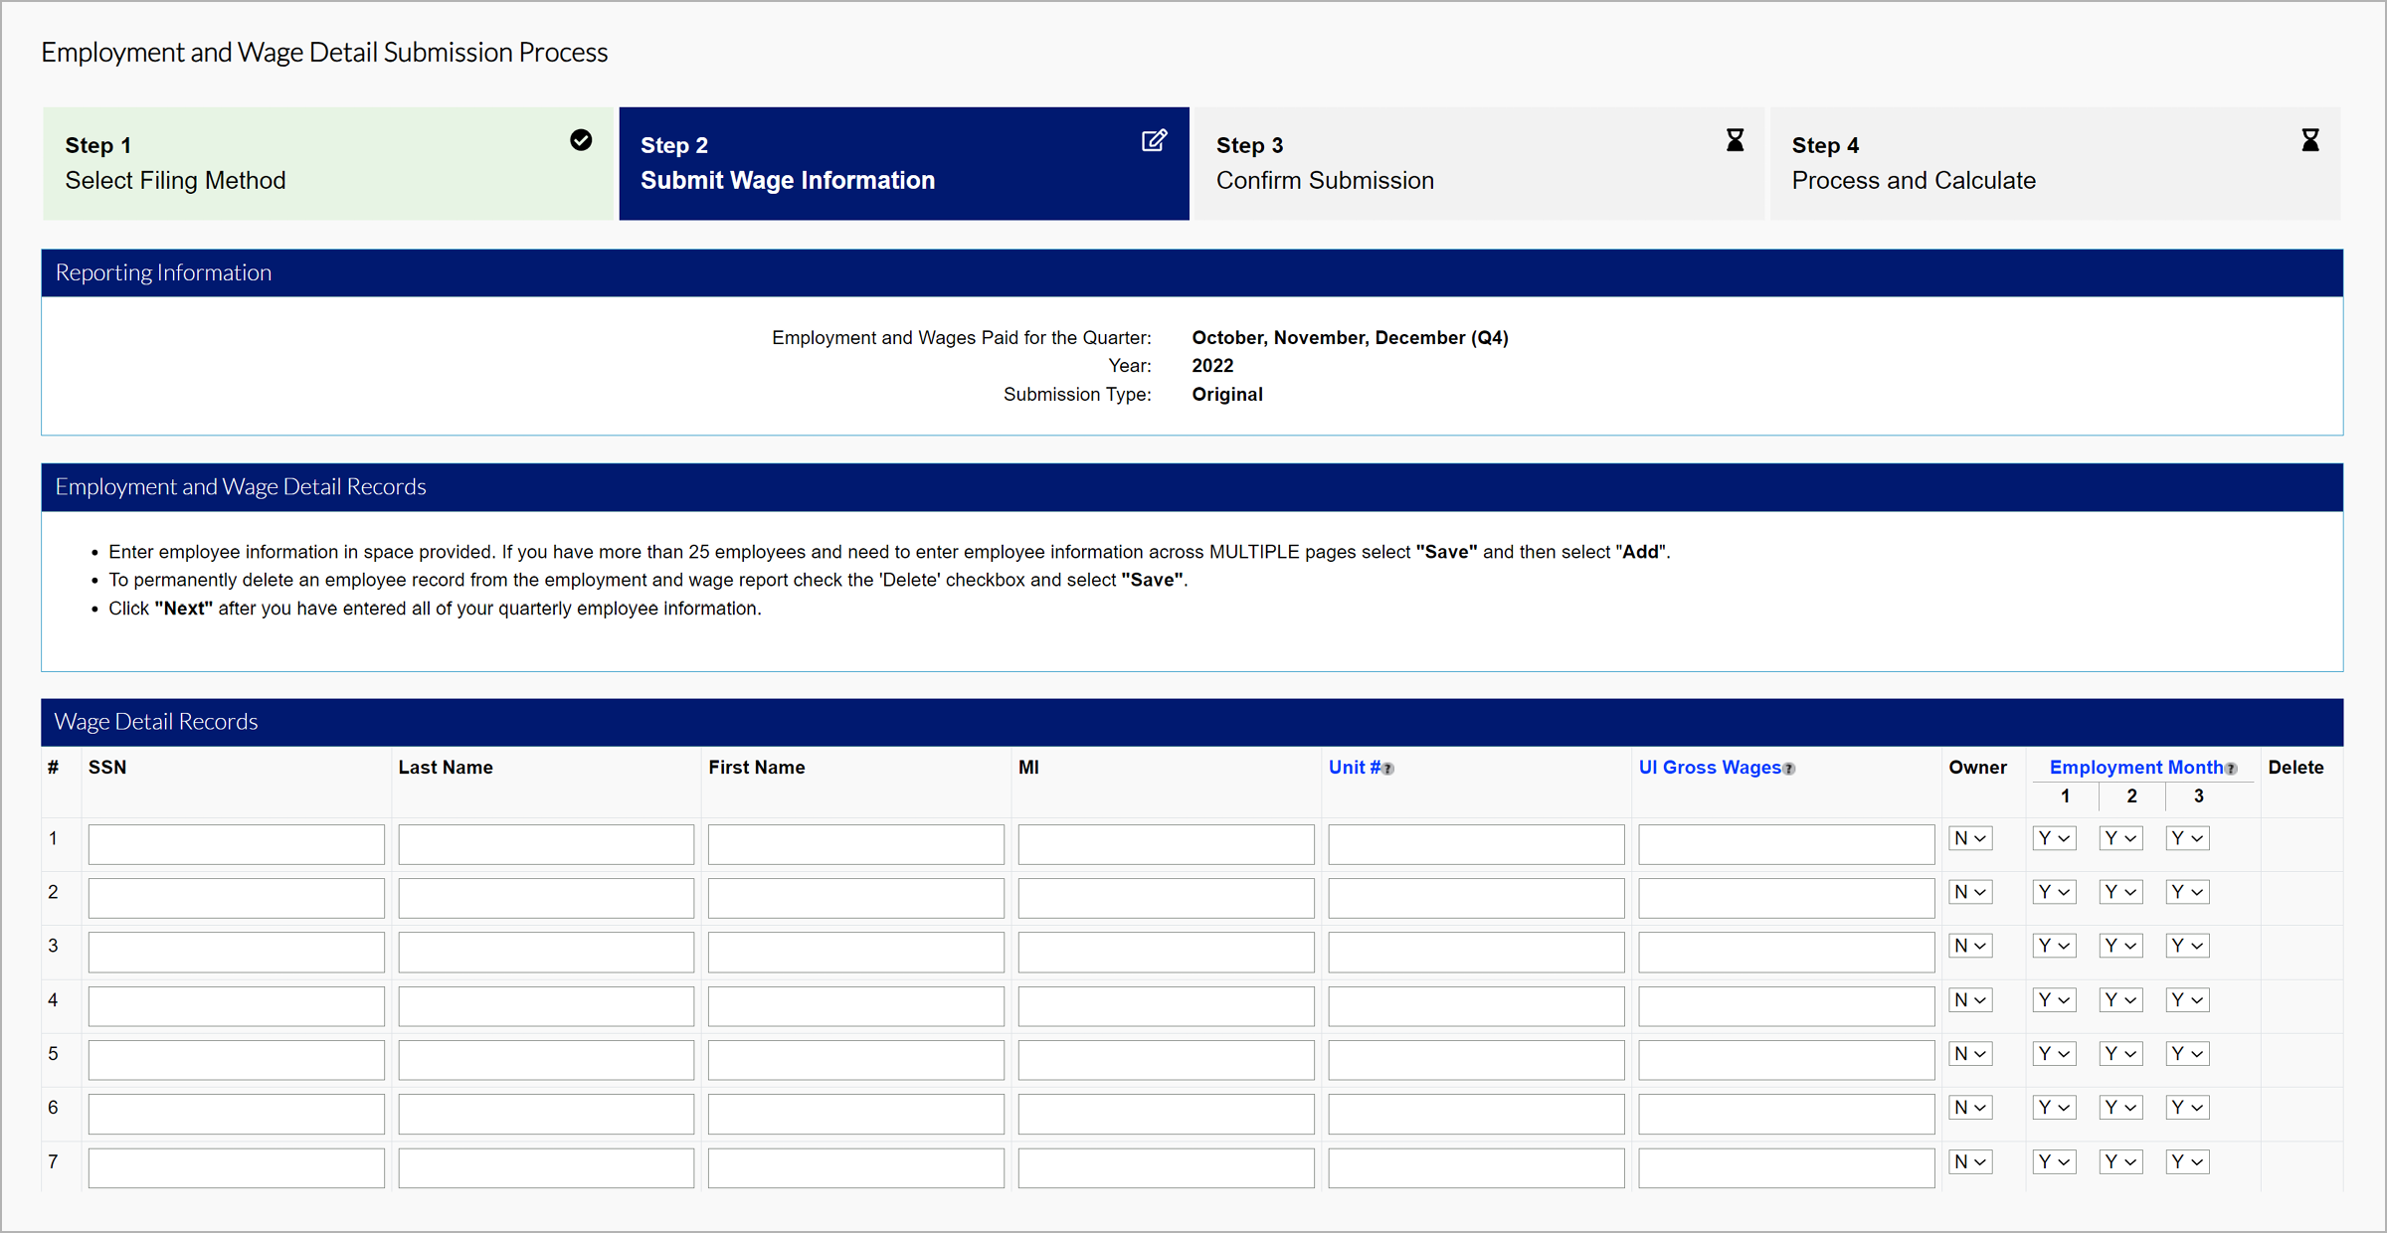Click the Step 4 hourglass icon
This screenshot has height=1233, width=2387.
2310,140
